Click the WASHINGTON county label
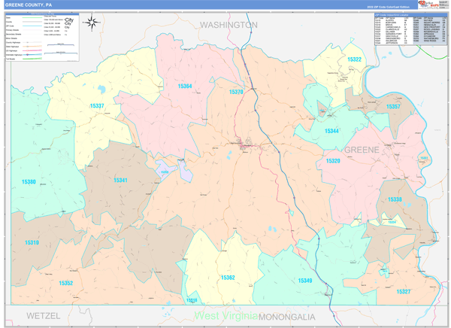This screenshot has height=328, width=451. point(229,25)
